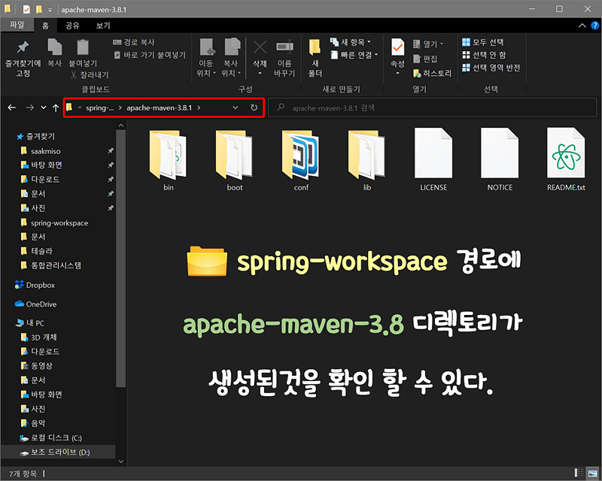The height and width of the screenshot is (481, 602).
Task: Open 음악 under 내 PC
Action: pos(32,423)
